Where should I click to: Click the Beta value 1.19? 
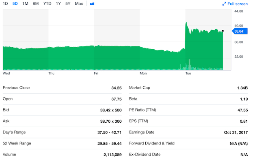(x=244, y=99)
